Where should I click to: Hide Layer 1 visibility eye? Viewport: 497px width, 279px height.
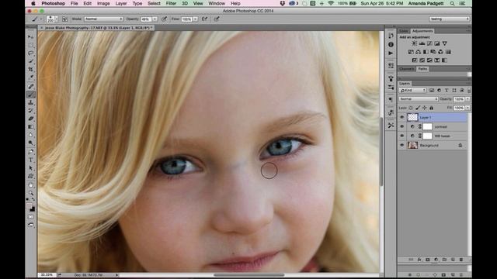402,117
